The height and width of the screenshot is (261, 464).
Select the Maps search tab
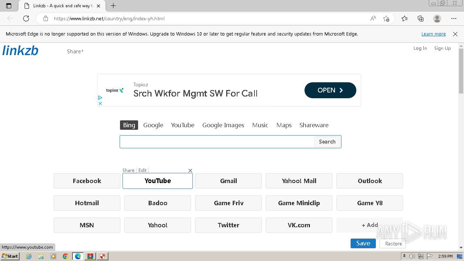[x=284, y=125]
